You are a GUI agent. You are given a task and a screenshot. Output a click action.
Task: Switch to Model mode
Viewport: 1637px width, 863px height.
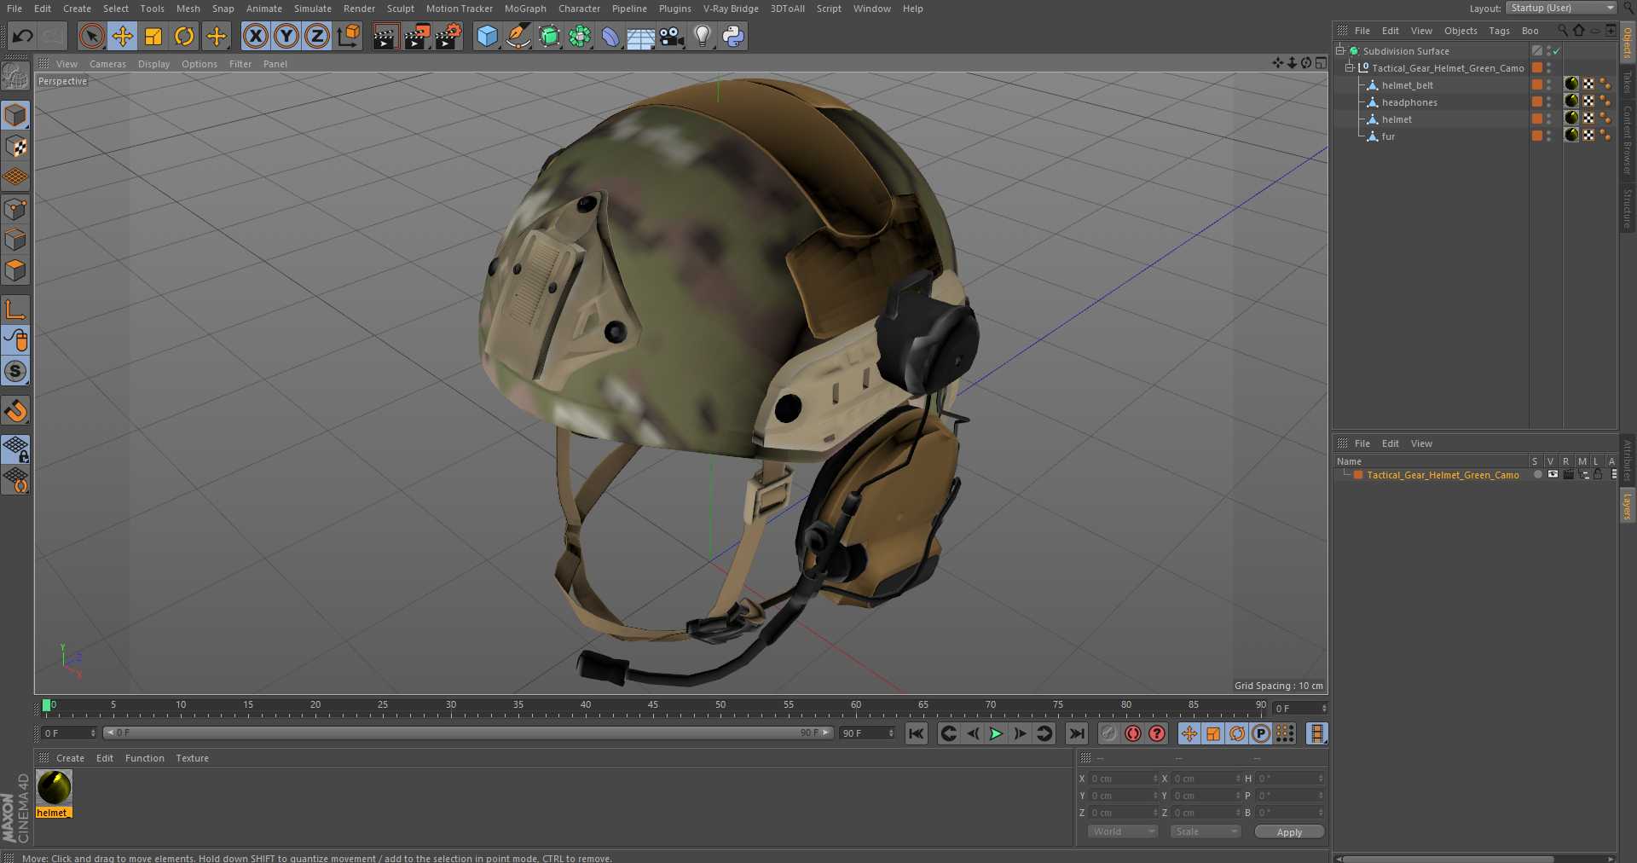15,115
